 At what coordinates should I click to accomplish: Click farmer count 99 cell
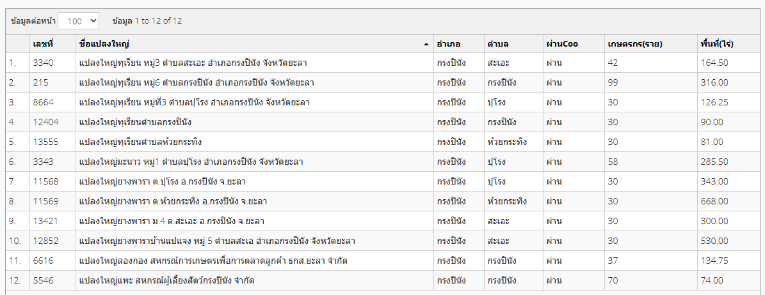tap(613, 82)
